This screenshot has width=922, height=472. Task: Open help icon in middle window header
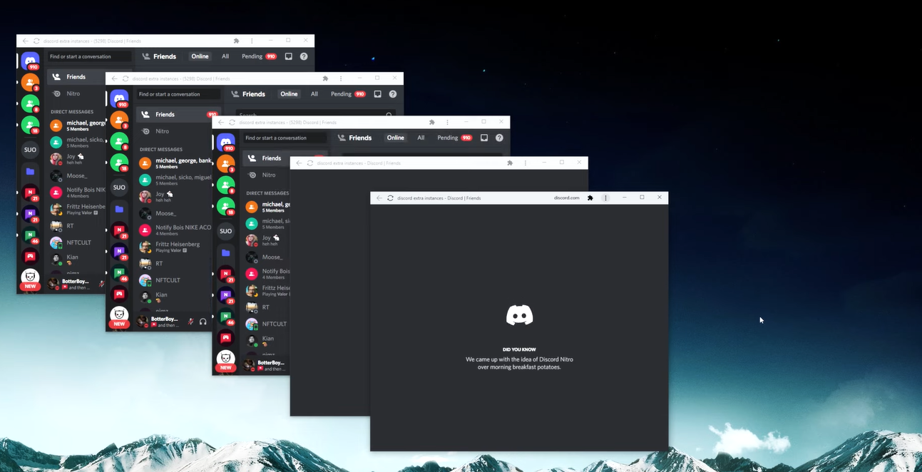(499, 138)
